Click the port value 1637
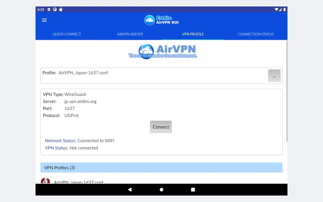This screenshot has height=202, width=323. (69, 109)
